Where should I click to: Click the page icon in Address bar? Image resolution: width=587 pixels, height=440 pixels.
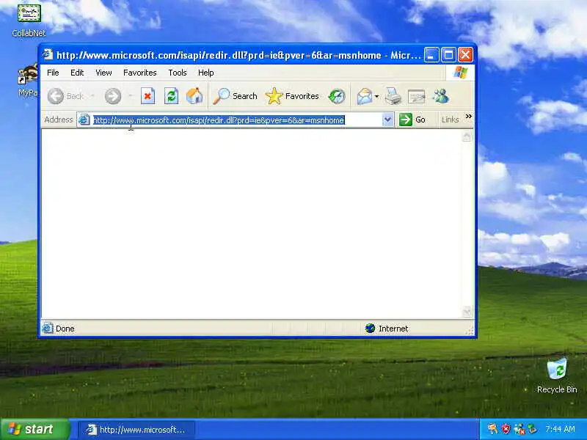84,120
